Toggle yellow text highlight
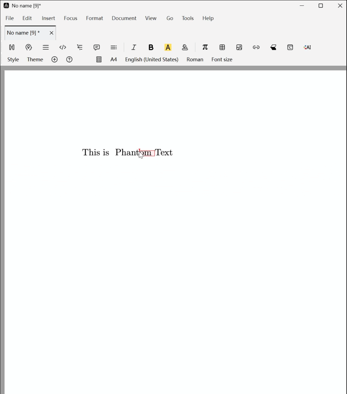The height and width of the screenshot is (394, 347). 168,47
